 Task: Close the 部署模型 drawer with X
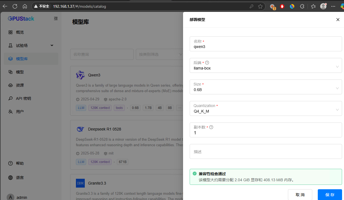pyautogui.click(x=338, y=20)
